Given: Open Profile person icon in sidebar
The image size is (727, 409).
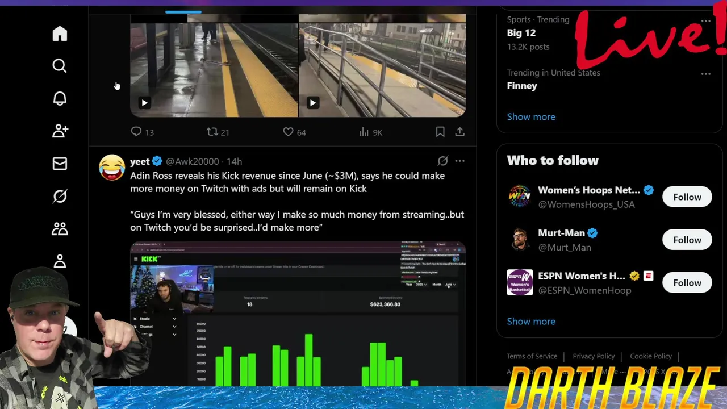Looking at the screenshot, I should click(60, 261).
